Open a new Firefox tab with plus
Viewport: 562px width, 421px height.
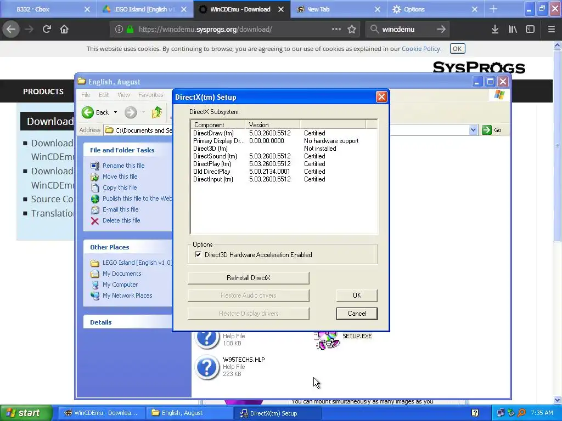(493, 9)
